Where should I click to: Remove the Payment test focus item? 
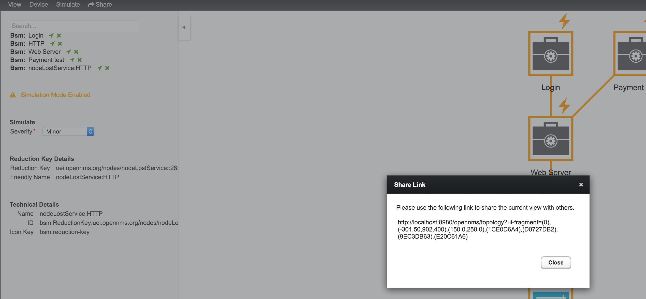(x=80, y=60)
